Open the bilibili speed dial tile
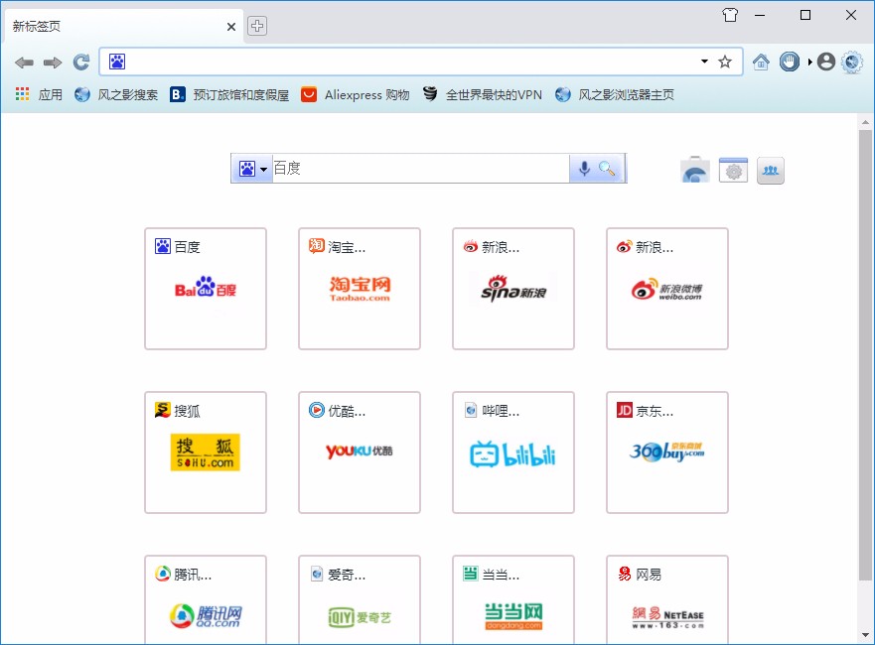 pos(513,452)
